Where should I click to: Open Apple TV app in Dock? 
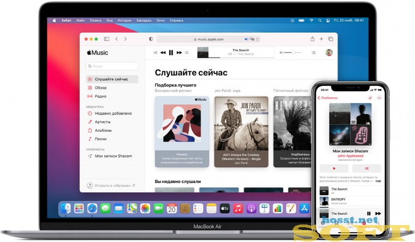click(x=225, y=209)
